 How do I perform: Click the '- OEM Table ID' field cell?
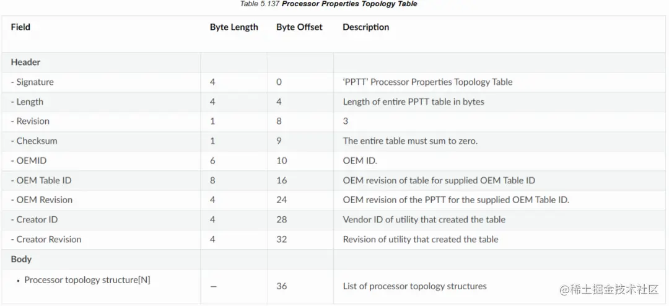[41, 180]
